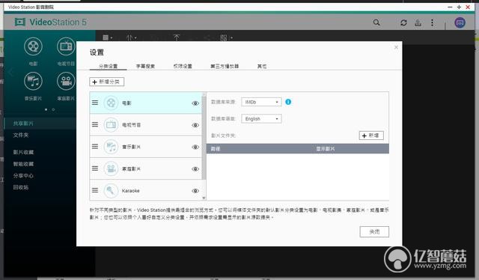Select the Karaoke category row

point(146,190)
